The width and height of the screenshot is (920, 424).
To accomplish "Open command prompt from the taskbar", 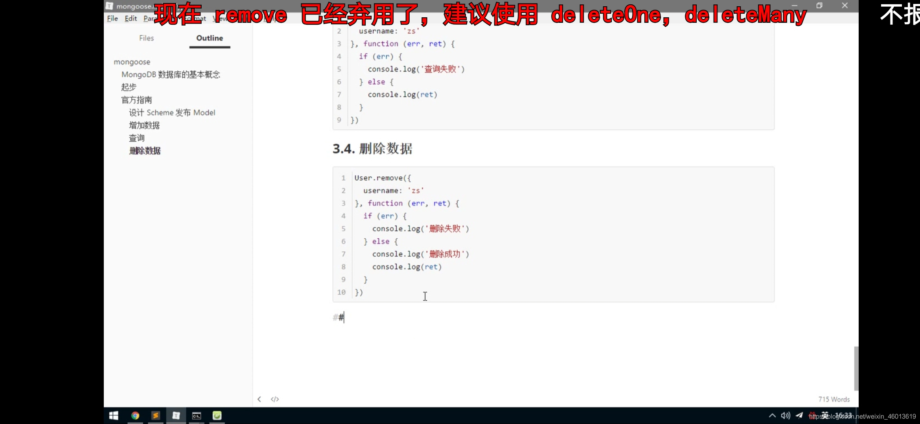I will click(x=197, y=416).
